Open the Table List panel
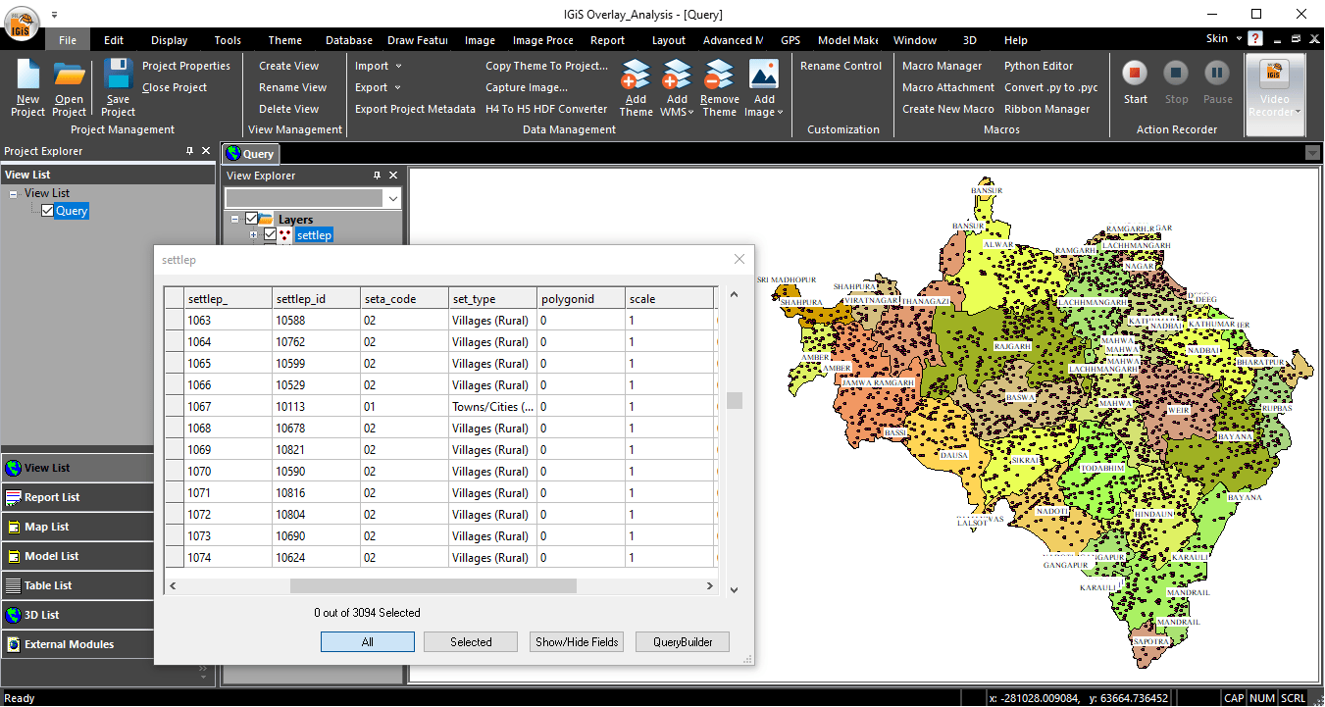Screen dimensions: 1325x707 click(77, 585)
